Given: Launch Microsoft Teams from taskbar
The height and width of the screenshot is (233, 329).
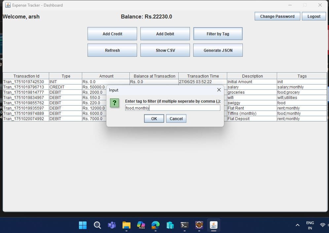Looking at the screenshot, I should 112,225.
